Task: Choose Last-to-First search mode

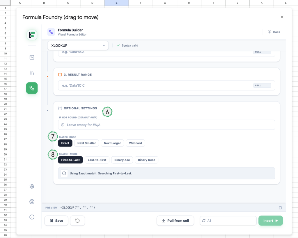Action: coord(97,160)
